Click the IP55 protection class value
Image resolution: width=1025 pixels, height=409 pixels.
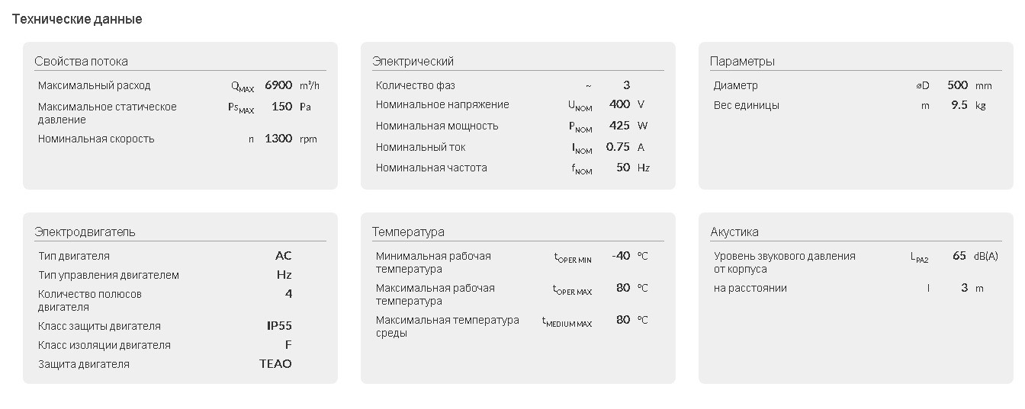[279, 326]
